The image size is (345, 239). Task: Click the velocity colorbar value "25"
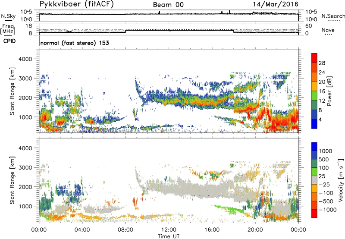(x=322, y=176)
